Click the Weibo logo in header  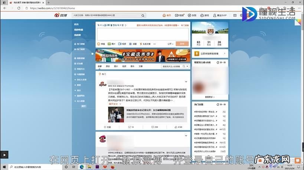click(x=61, y=15)
